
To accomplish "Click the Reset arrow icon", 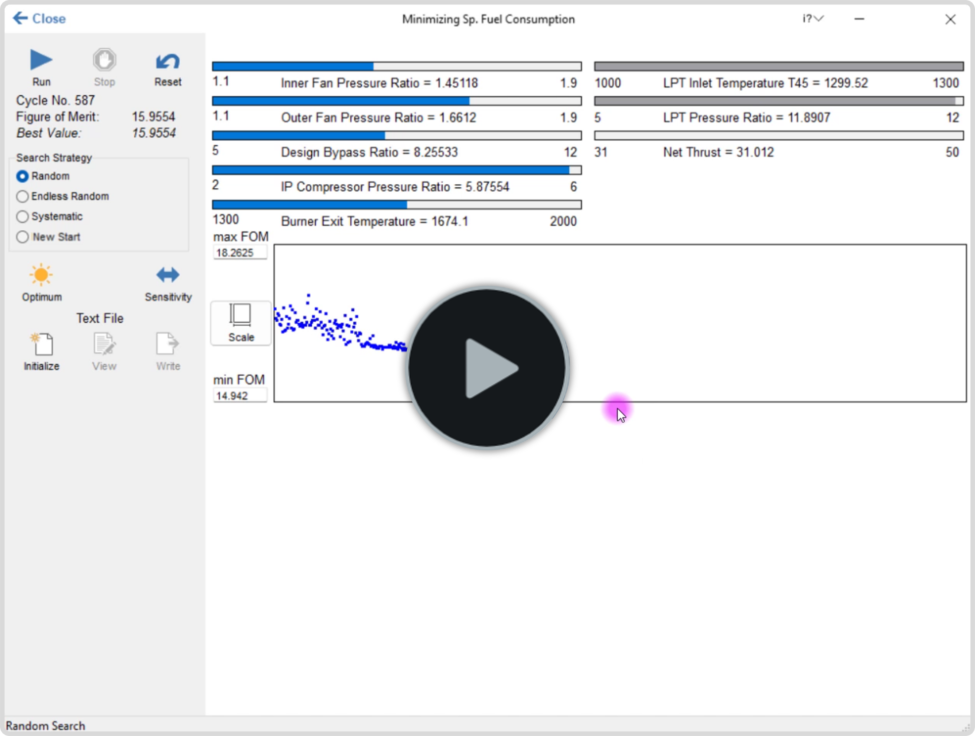I will (x=167, y=61).
